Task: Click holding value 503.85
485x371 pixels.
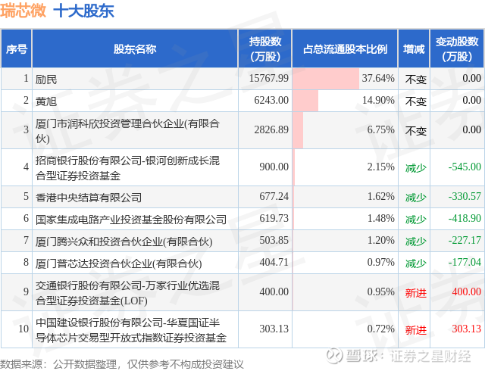Action: tap(274, 240)
